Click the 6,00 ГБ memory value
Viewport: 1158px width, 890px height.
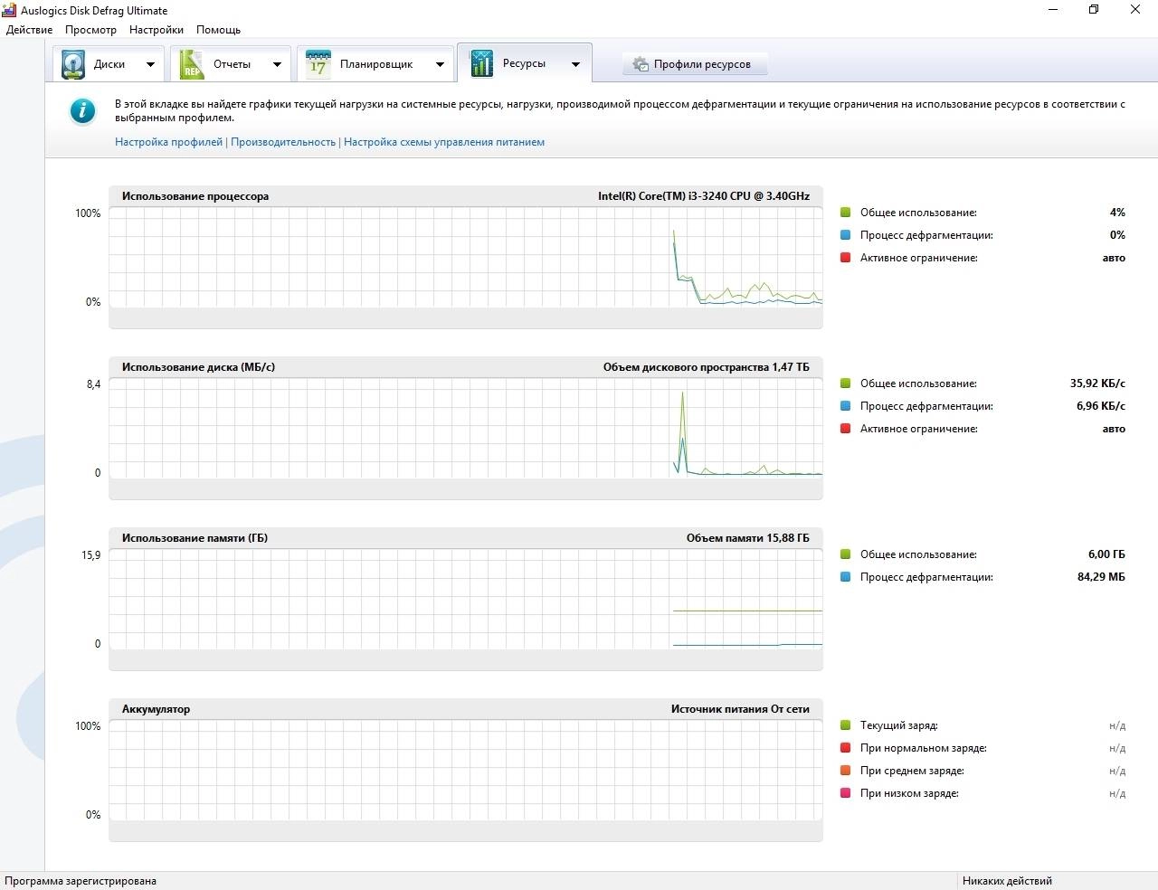point(1106,554)
